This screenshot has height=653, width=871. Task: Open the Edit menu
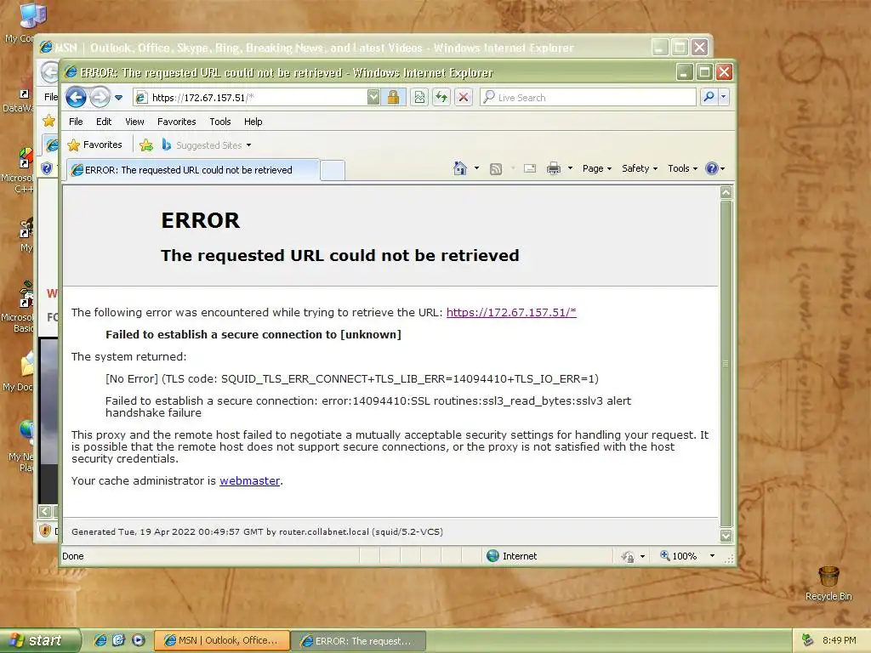coord(103,122)
